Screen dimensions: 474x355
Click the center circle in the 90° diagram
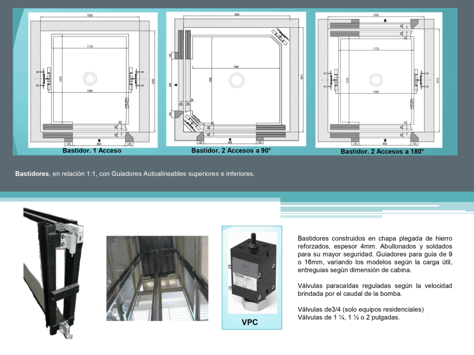click(x=237, y=80)
